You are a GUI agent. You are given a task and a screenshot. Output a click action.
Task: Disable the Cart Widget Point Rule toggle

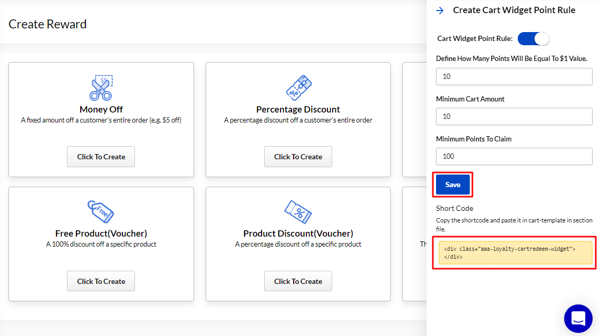point(533,38)
